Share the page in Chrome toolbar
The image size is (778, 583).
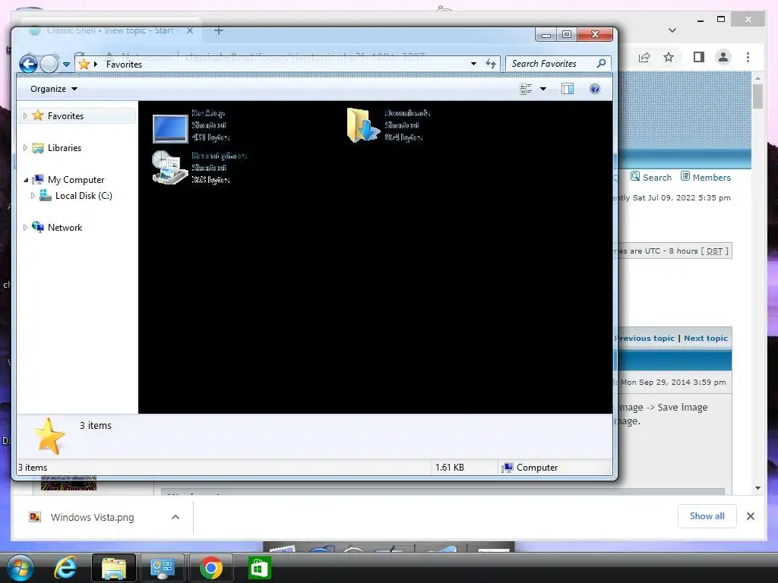(x=644, y=57)
